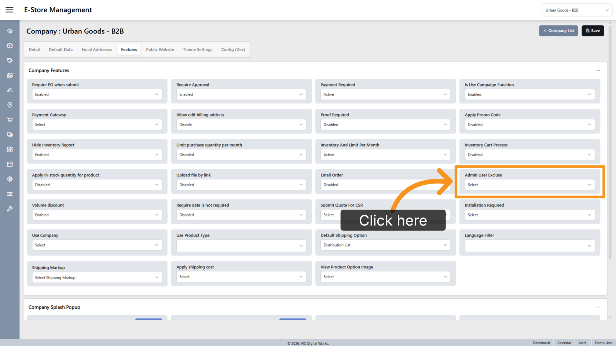Open the products cube icon in sidebar
This screenshot has height=346, width=616.
[x=10, y=46]
